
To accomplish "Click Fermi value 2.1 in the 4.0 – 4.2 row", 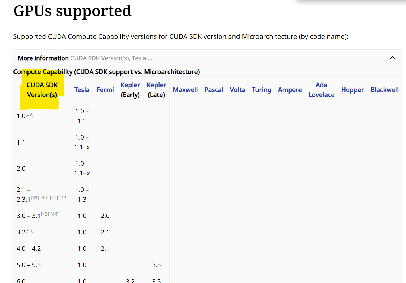I will 105,249.
